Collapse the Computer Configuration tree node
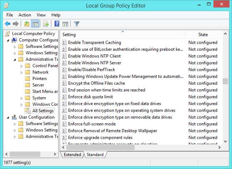 (8, 40)
